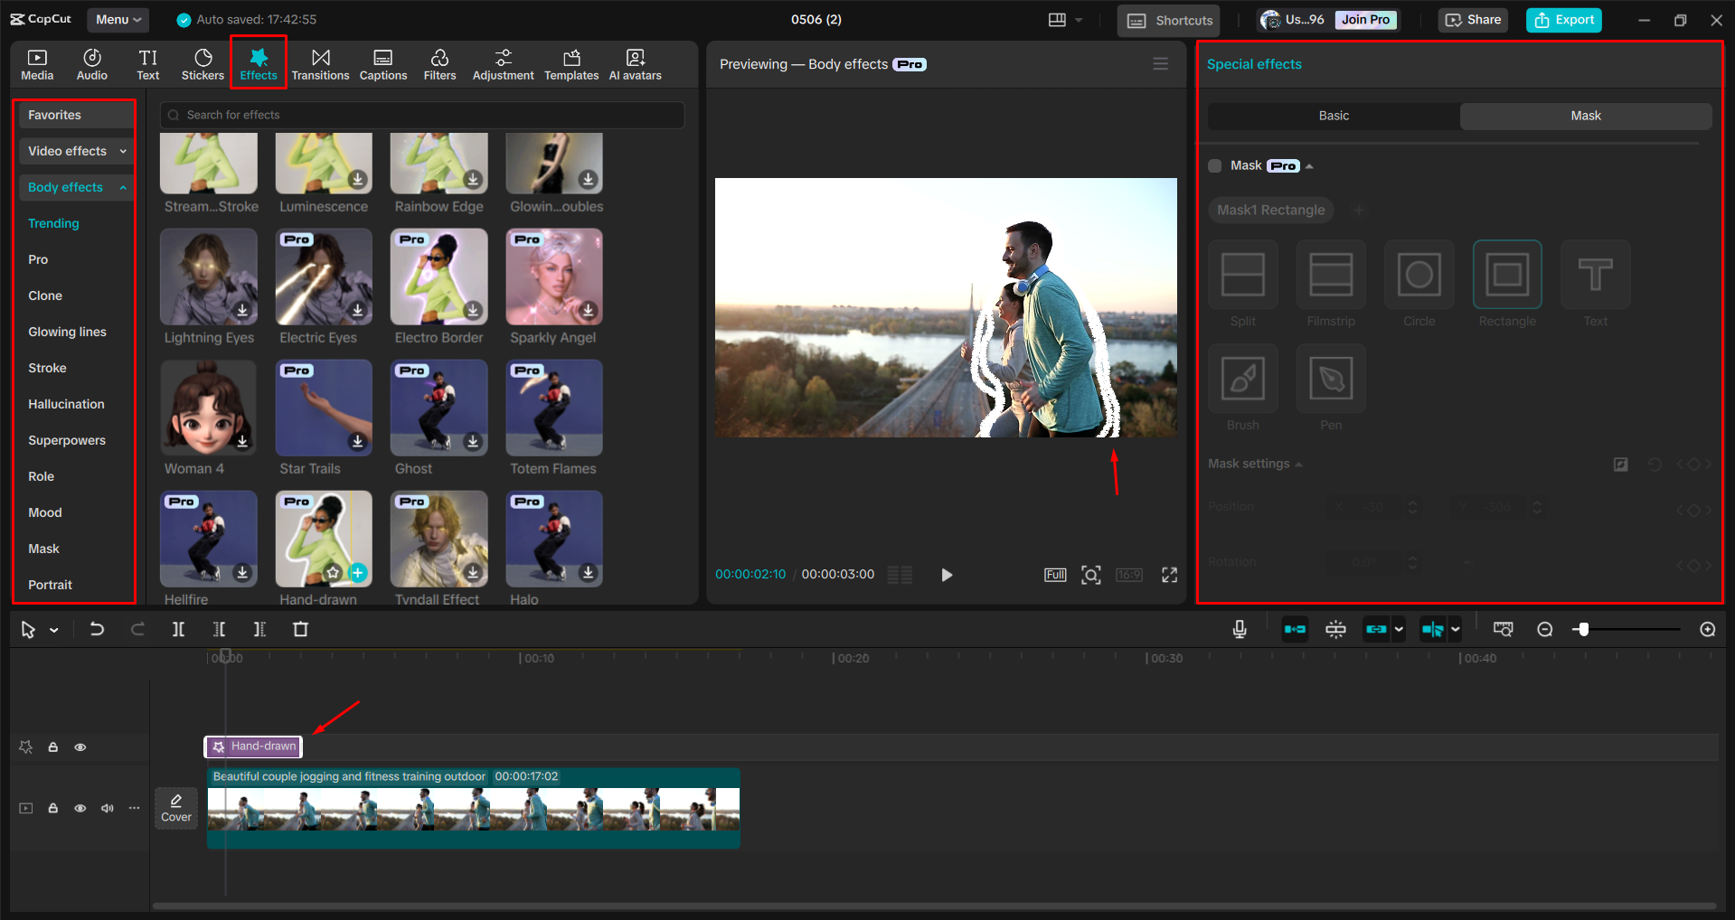Select the Circle mask shape

pyautogui.click(x=1418, y=276)
